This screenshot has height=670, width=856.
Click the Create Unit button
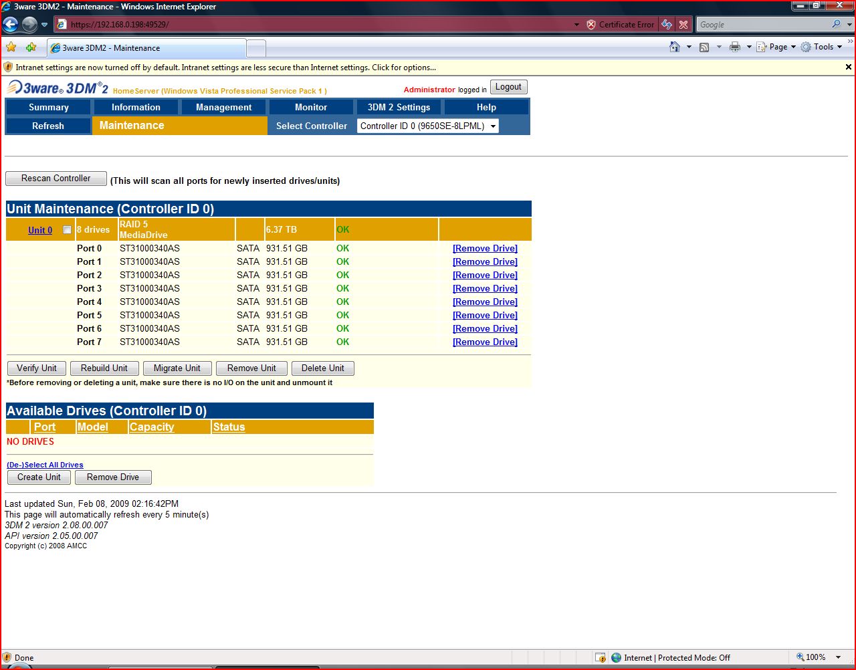[39, 477]
